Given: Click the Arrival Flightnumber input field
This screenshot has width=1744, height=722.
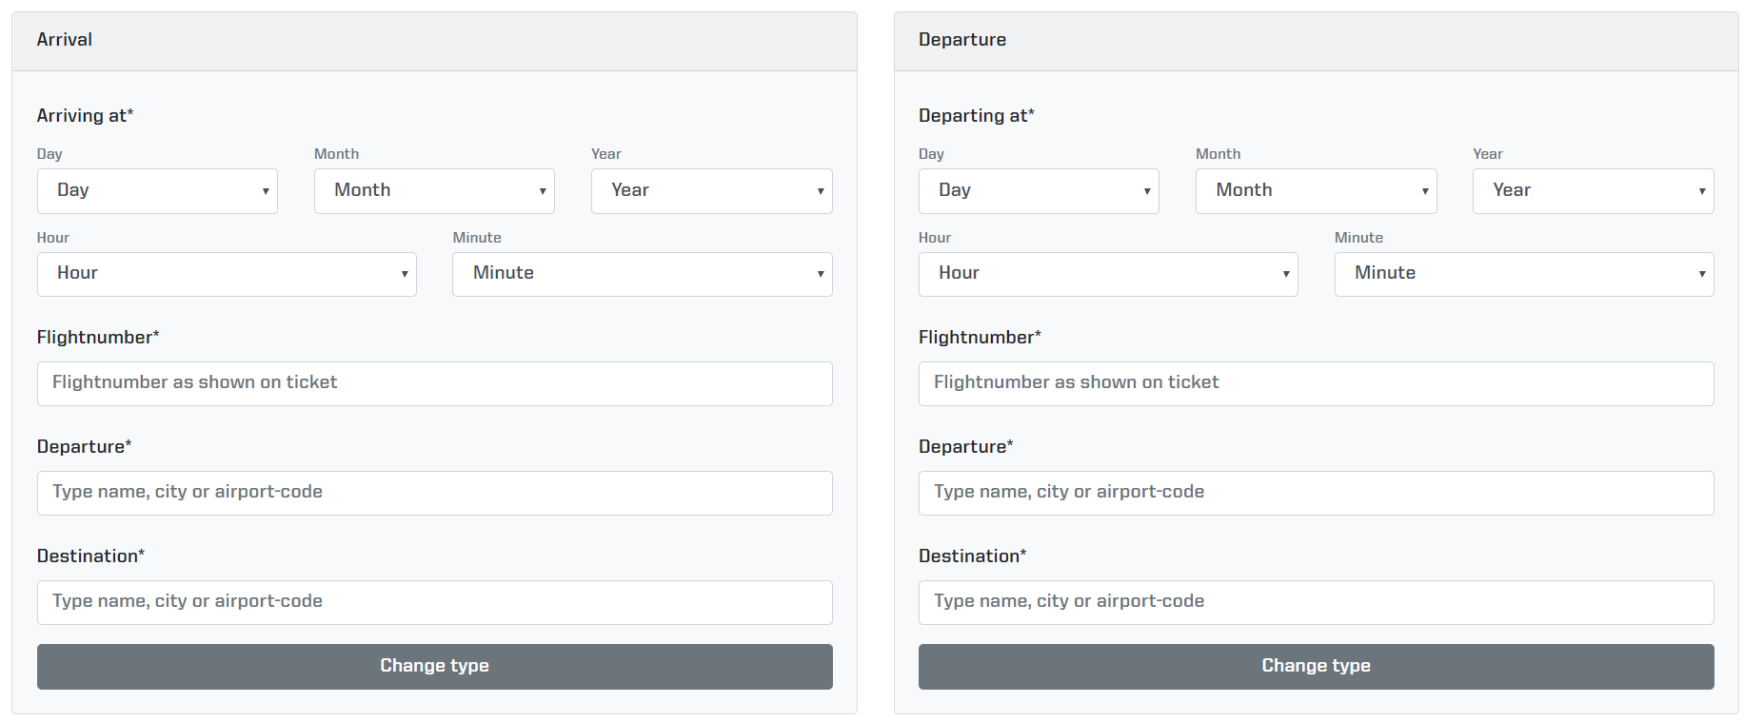Looking at the screenshot, I should click(x=434, y=383).
